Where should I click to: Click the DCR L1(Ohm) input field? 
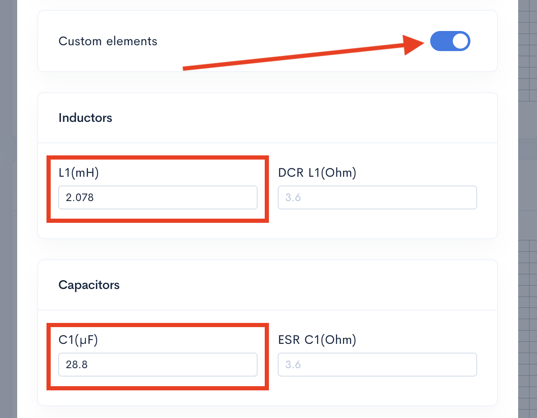[377, 197]
